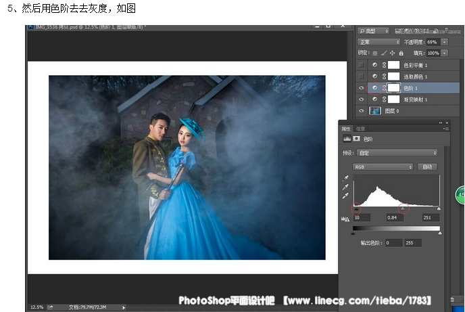465x312 pixels.
Task: Click the 自动 auto button
Action: [427, 166]
